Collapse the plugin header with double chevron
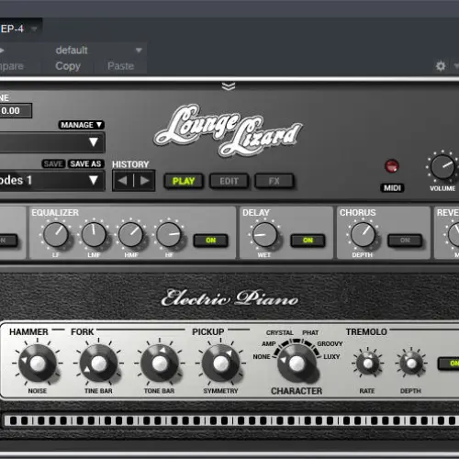459x459 pixels. coord(229,86)
